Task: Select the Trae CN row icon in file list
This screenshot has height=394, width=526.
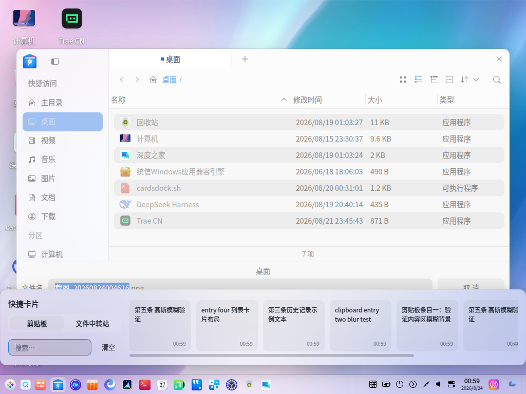Action: 125,221
